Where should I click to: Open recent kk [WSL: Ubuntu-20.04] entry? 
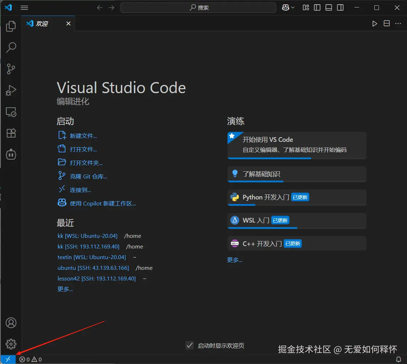pyautogui.click(x=87, y=236)
